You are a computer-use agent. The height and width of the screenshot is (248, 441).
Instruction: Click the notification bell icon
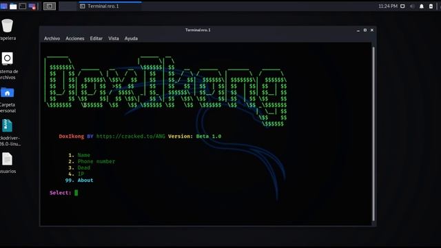pyautogui.click(x=421, y=6)
